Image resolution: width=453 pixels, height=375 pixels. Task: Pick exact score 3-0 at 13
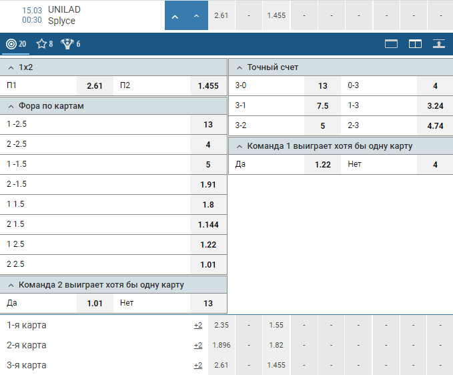point(322,86)
